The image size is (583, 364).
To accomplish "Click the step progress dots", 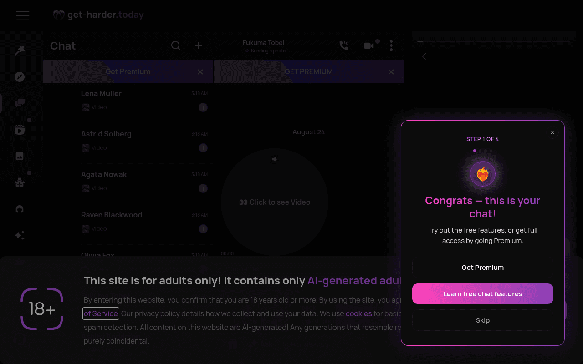I will pos(483,150).
